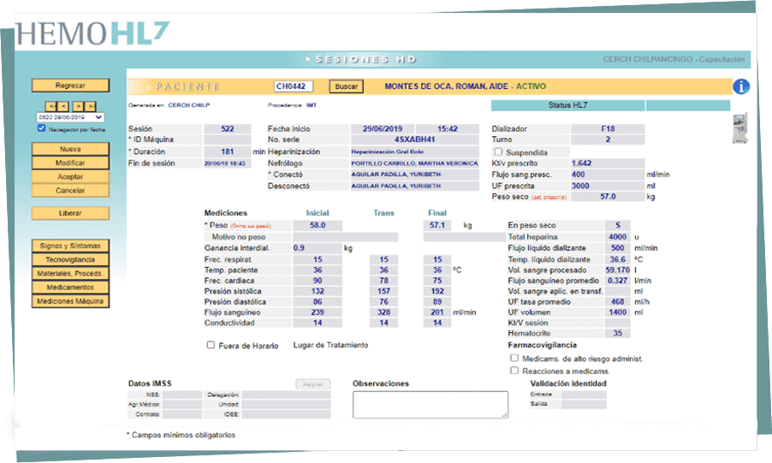Click Conectó value AGUILAR PADILLA, YURIBETH
The image size is (772, 463).
[414, 175]
